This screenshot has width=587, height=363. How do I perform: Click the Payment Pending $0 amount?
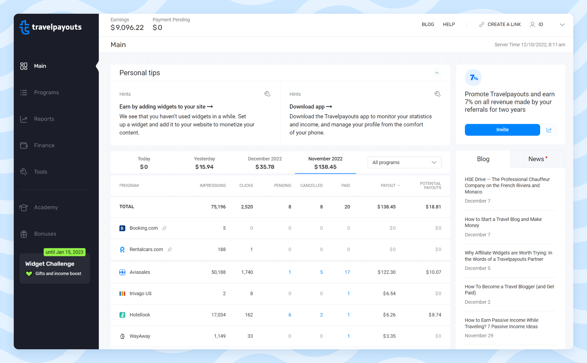tap(157, 28)
